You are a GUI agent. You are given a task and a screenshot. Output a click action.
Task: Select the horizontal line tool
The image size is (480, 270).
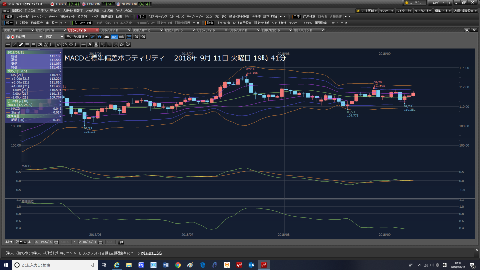click(83, 44)
